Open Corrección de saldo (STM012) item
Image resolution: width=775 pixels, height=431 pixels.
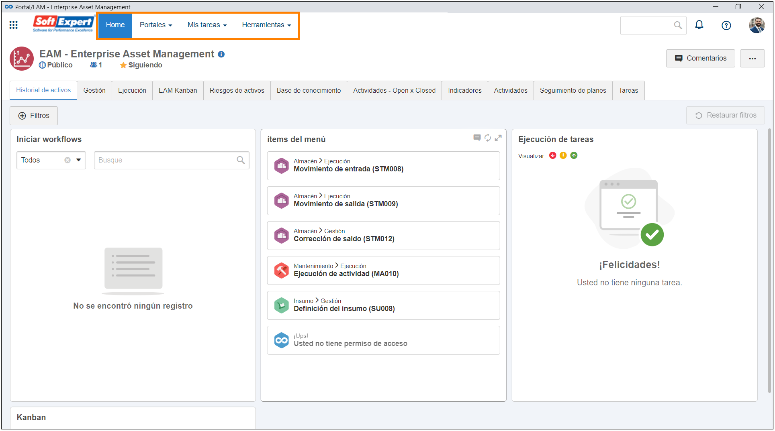click(x=383, y=236)
